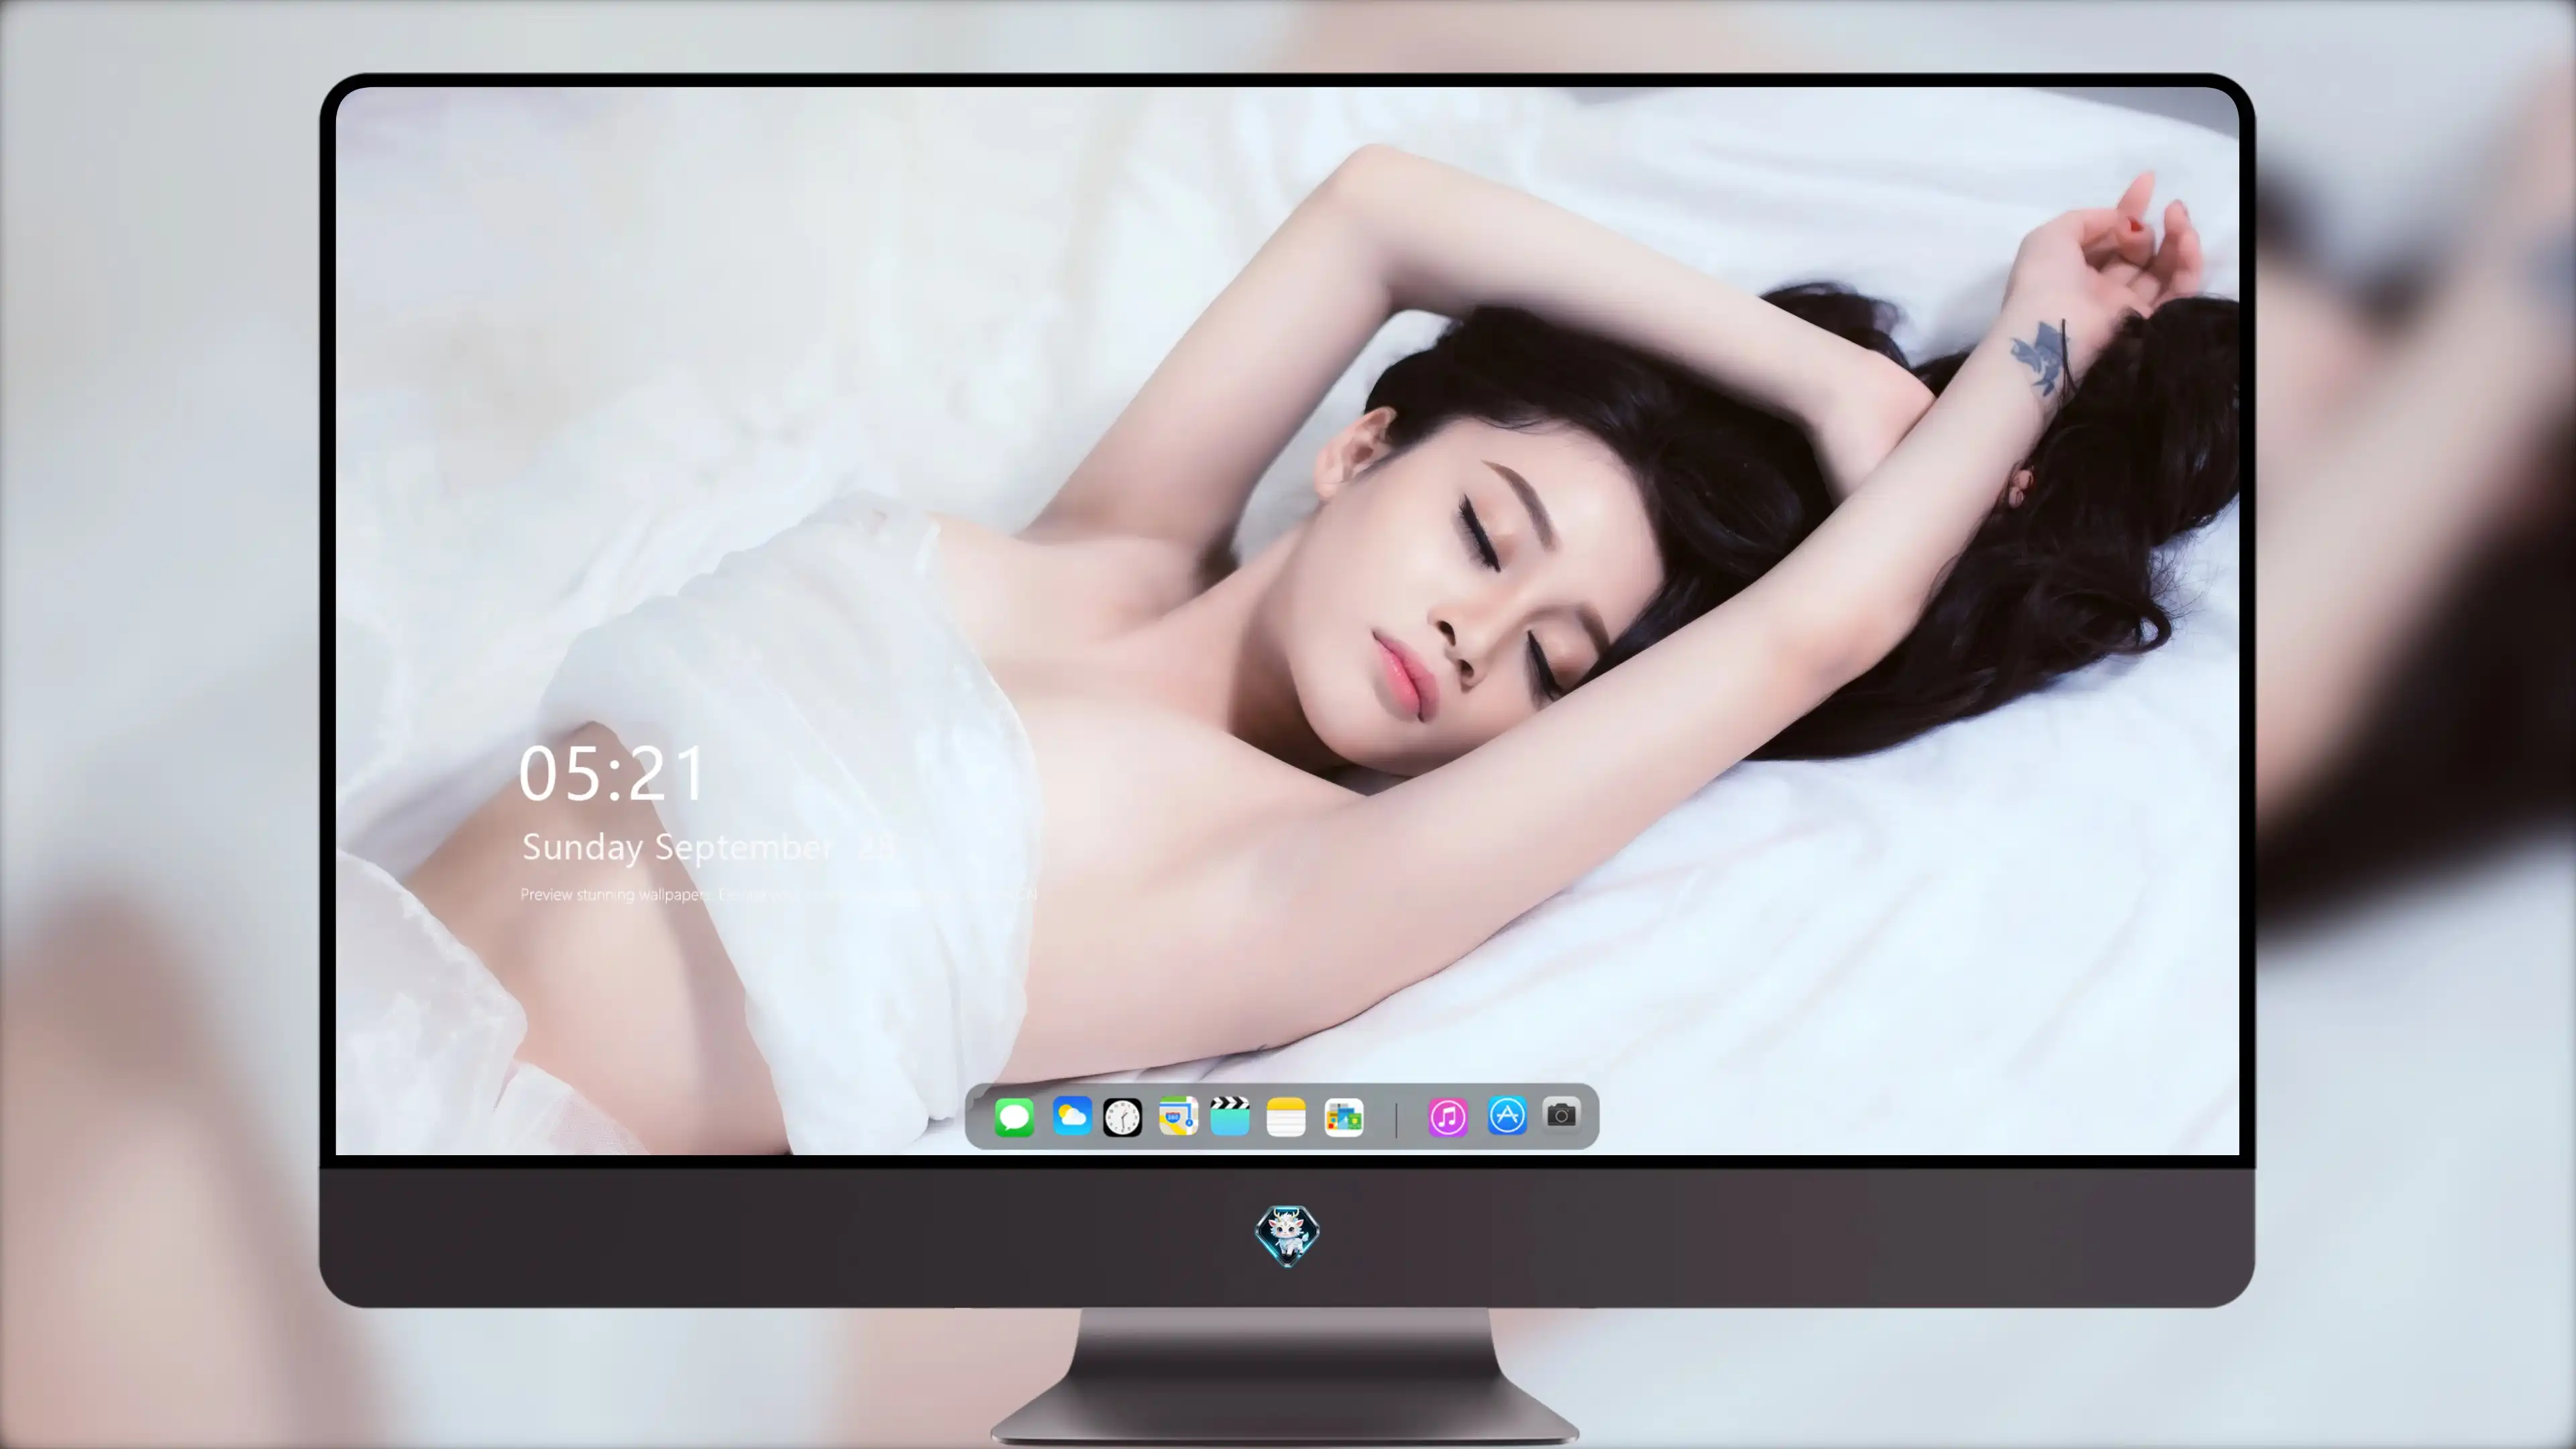
Task: Click the Preview stunning wallpapers caption
Action: point(778,895)
